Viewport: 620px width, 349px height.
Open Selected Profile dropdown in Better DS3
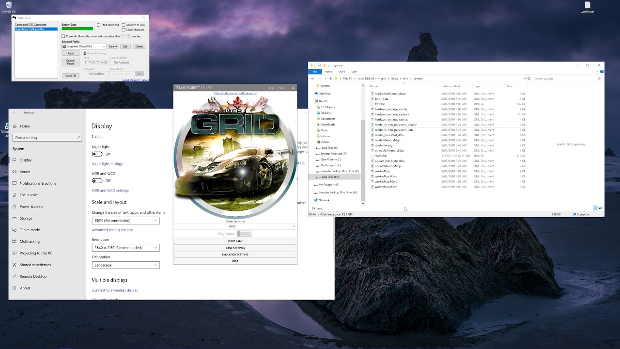point(84,47)
